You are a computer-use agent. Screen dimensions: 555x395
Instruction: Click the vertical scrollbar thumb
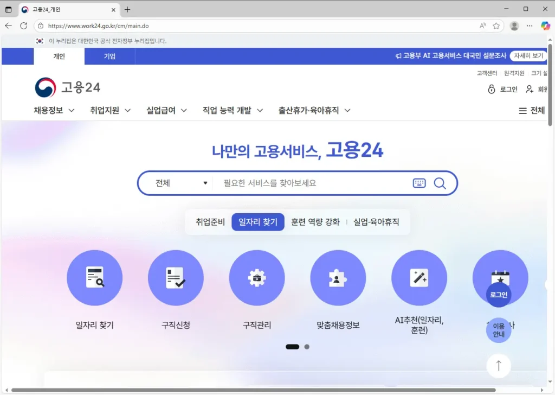[x=550, y=85]
